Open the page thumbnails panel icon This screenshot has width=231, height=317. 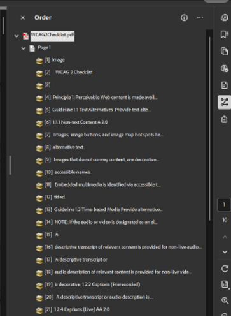point(225,52)
